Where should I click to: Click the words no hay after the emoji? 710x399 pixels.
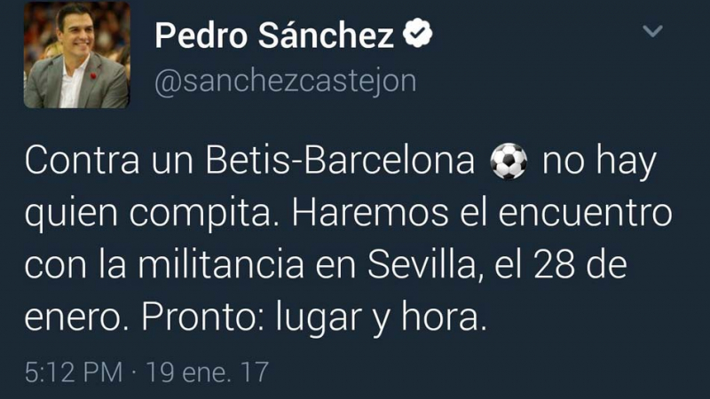(600, 162)
